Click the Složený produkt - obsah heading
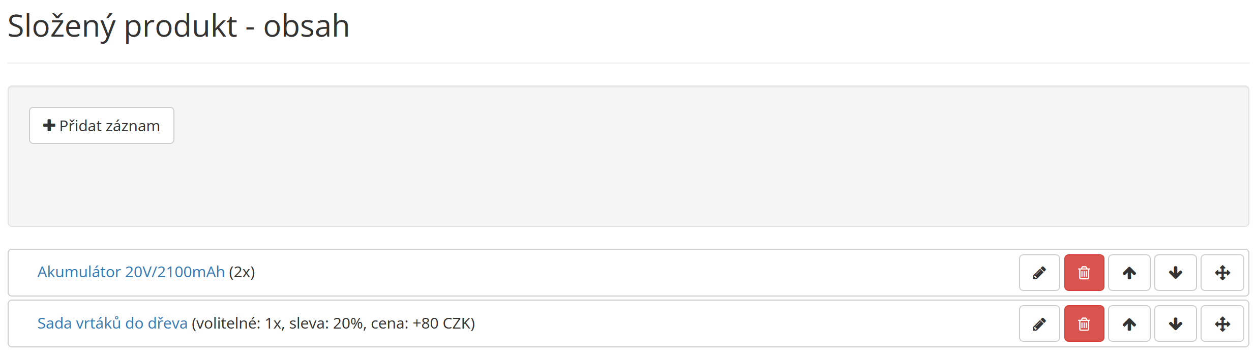Screen dimensions: 1256x354 (178, 26)
